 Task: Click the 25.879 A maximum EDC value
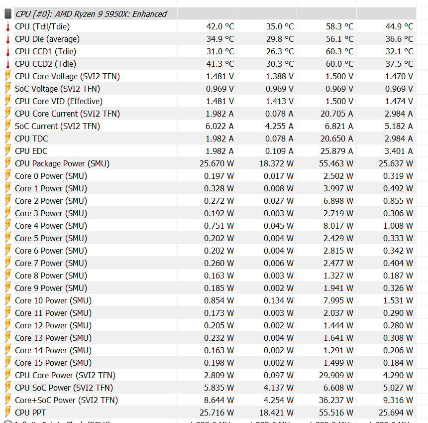tap(336, 151)
